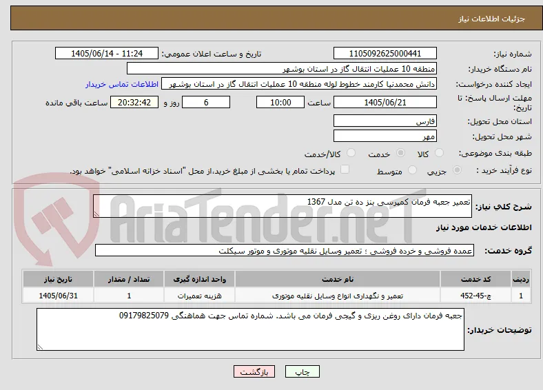Viewport: 543px width, 390px height.
Task: Select the جزیی purchase type radio
Action: click(457, 170)
